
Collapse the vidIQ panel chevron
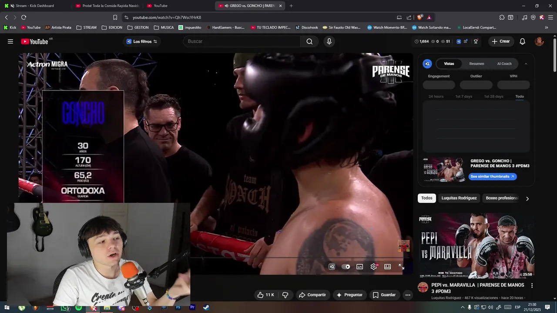pos(526,63)
